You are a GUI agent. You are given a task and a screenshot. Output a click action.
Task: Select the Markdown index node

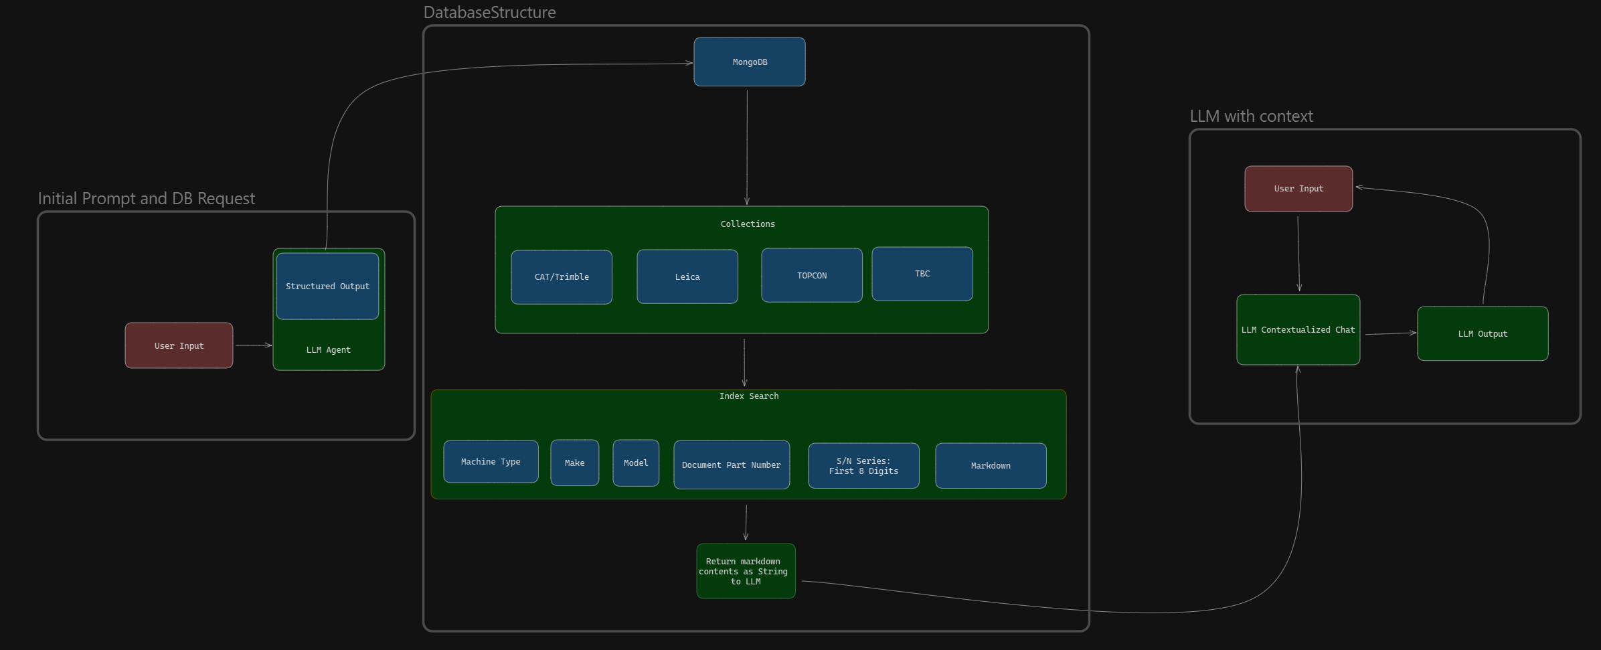(990, 466)
